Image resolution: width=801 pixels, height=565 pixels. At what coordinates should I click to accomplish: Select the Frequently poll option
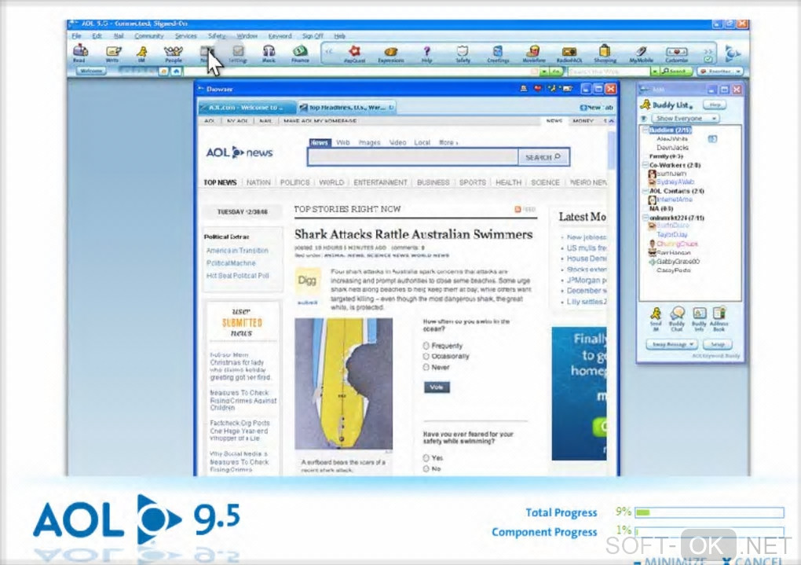coord(426,346)
